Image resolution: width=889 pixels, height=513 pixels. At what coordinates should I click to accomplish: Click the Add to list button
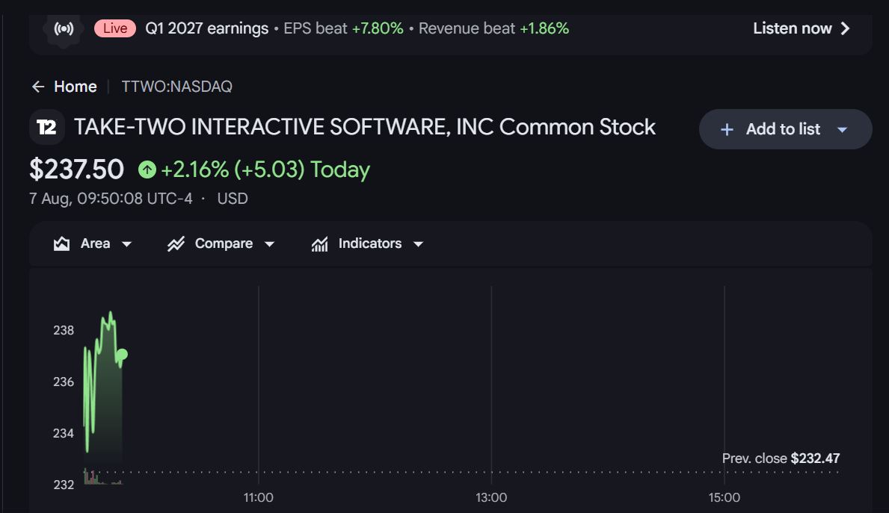(785, 129)
